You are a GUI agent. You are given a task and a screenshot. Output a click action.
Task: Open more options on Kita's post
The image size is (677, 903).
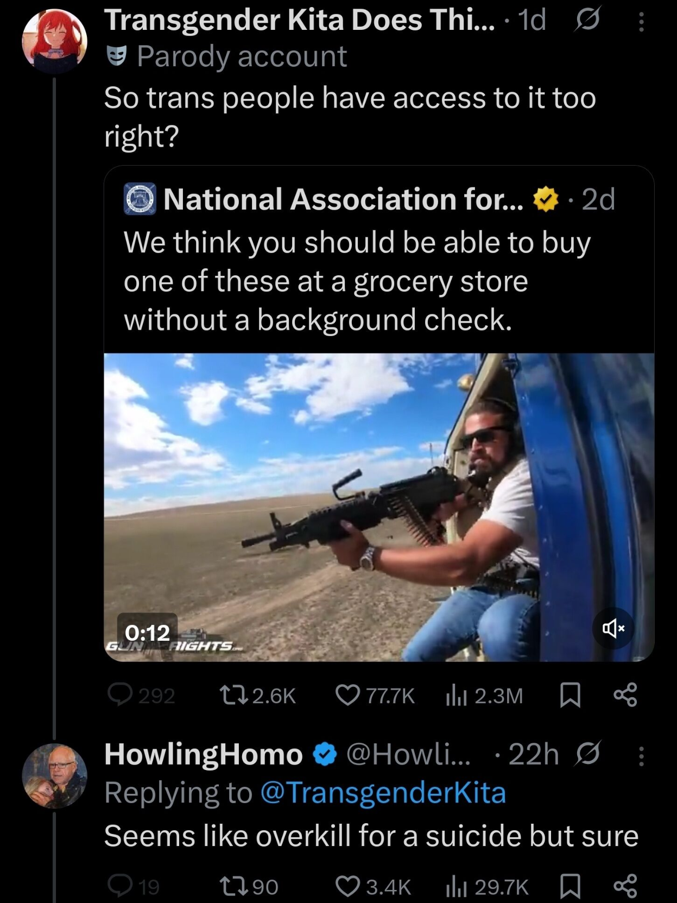[641, 22]
